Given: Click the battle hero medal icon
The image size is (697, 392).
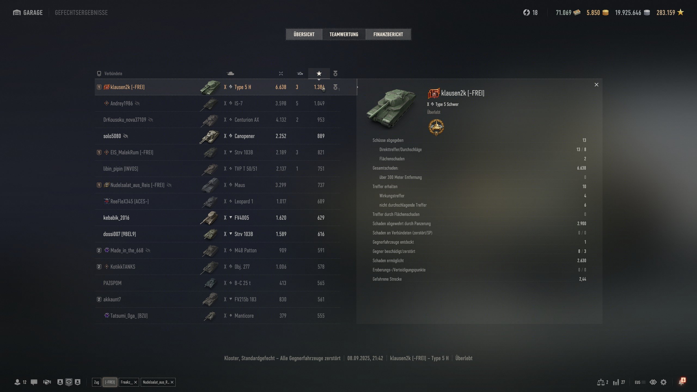Looking at the screenshot, I should pos(436,127).
